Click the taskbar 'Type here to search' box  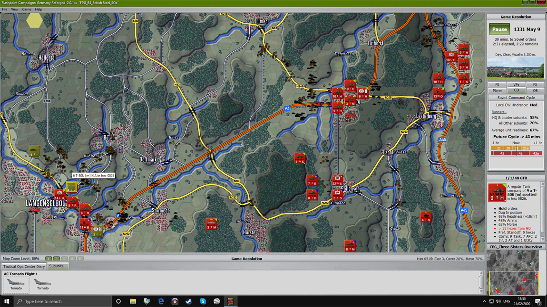pos(63,301)
